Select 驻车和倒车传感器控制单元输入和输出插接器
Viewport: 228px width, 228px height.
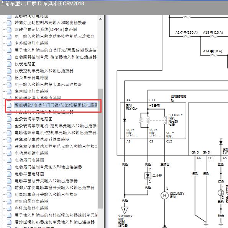(56, 146)
